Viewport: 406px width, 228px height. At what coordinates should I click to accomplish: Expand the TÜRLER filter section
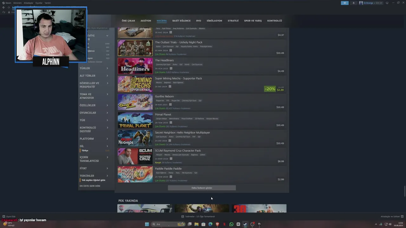coord(94,68)
